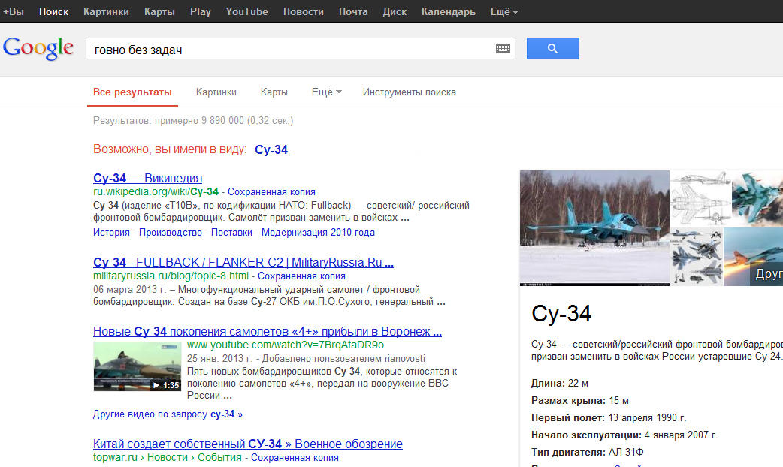Open the Китай создает собственный СУ-34 result
This screenshot has width=783, height=467.
click(248, 444)
